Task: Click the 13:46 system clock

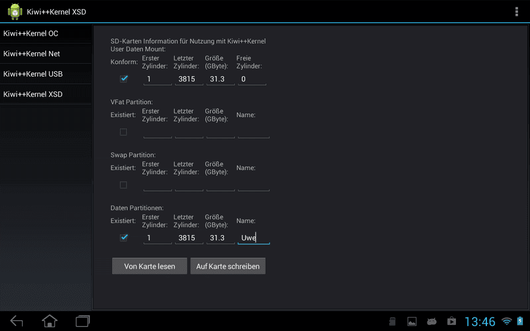Action: click(480, 322)
